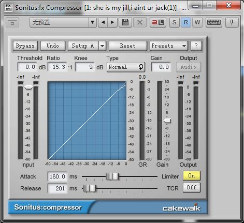The image size is (244, 223).
Task: Go to next preset with right arrow
Action: click(x=112, y=22)
